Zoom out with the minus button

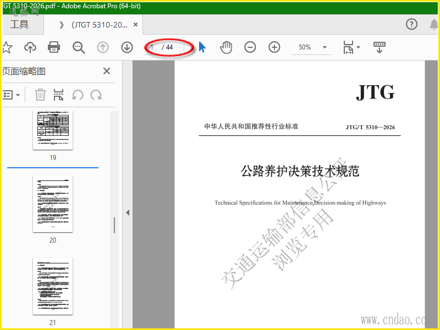(x=250, y=47)
